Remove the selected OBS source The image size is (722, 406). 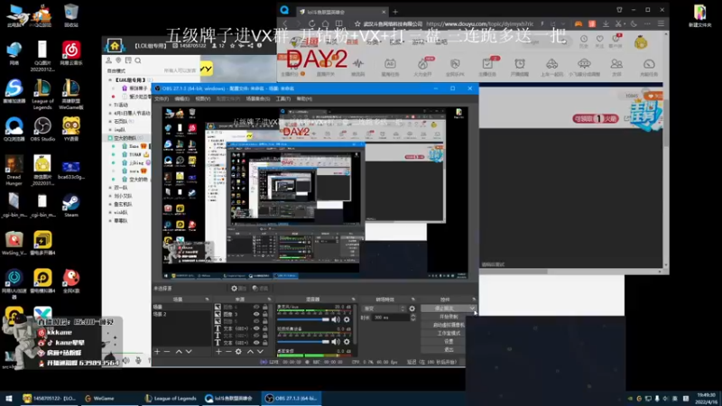[x=228, y=352]
